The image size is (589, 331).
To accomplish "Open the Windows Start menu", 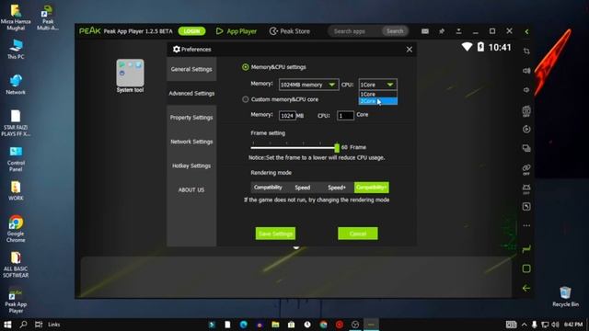I will [7, 325].
